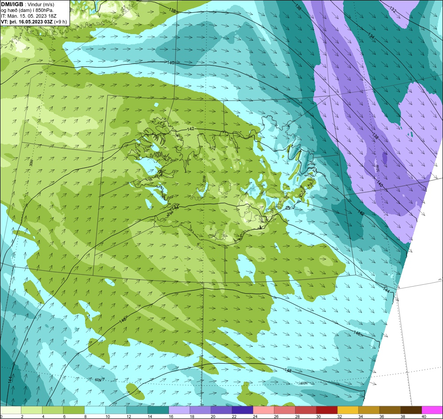Screen dimensions: 443x419
Task: Click the pale yellow 0–2 m/s legend swatch
Action: [11, 410]
